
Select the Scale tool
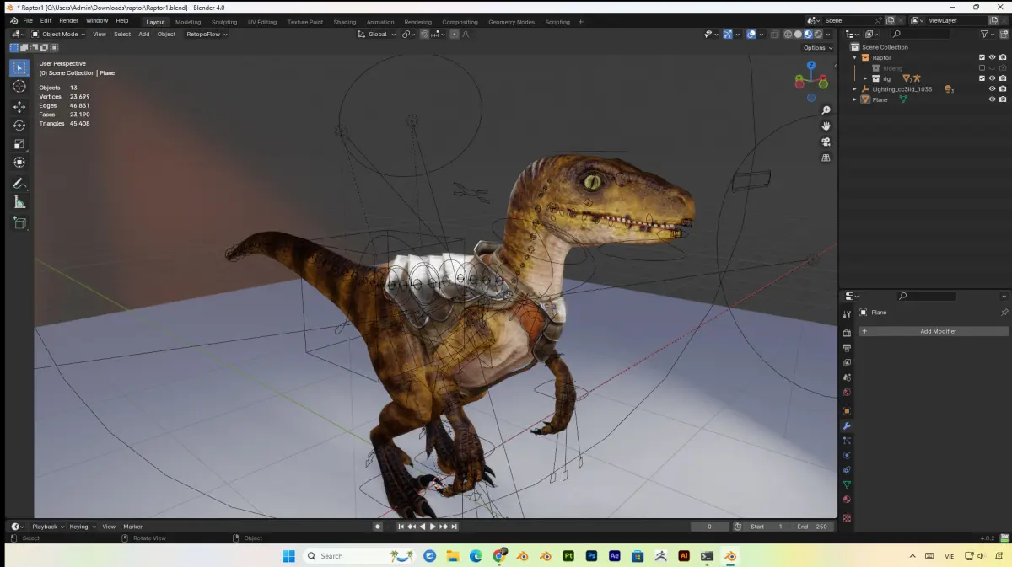(x=19, y=144)
